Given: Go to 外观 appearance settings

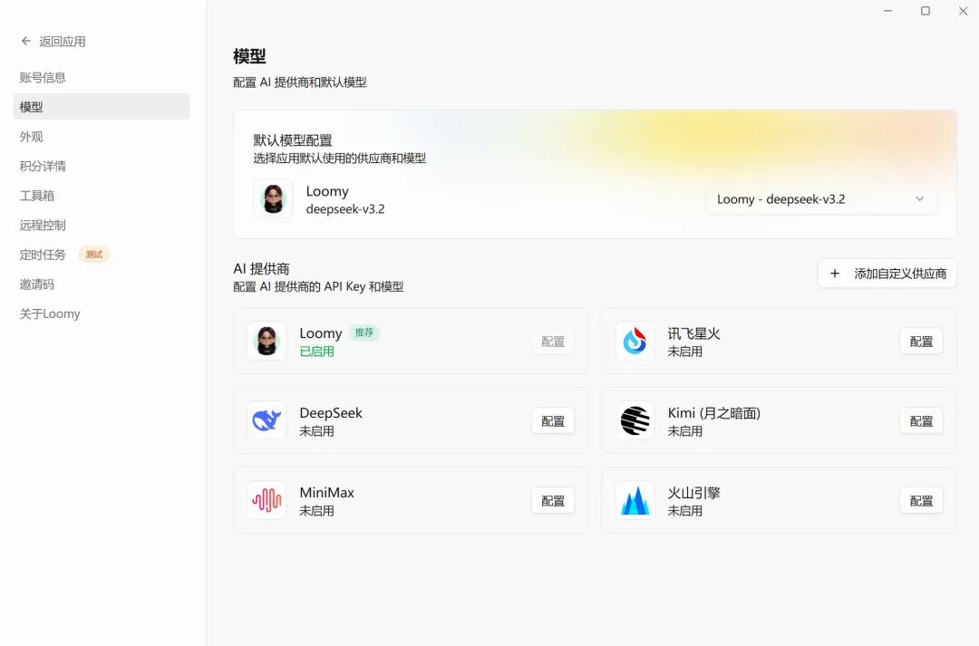Looking at the screenshot, I should (102, 137).
